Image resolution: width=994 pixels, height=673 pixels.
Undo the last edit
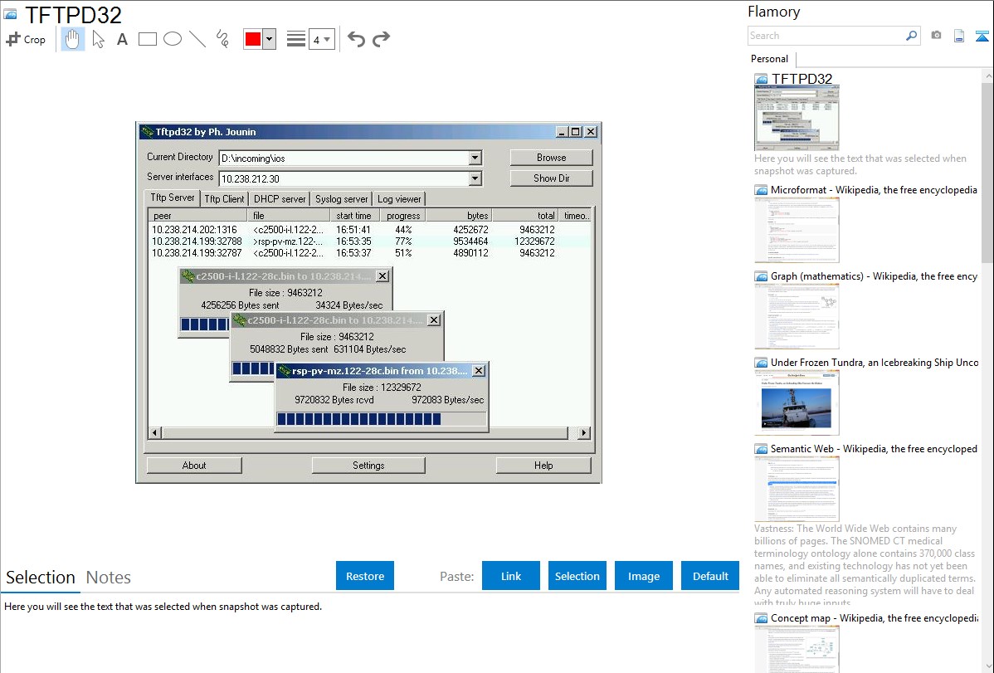point(356,39)
